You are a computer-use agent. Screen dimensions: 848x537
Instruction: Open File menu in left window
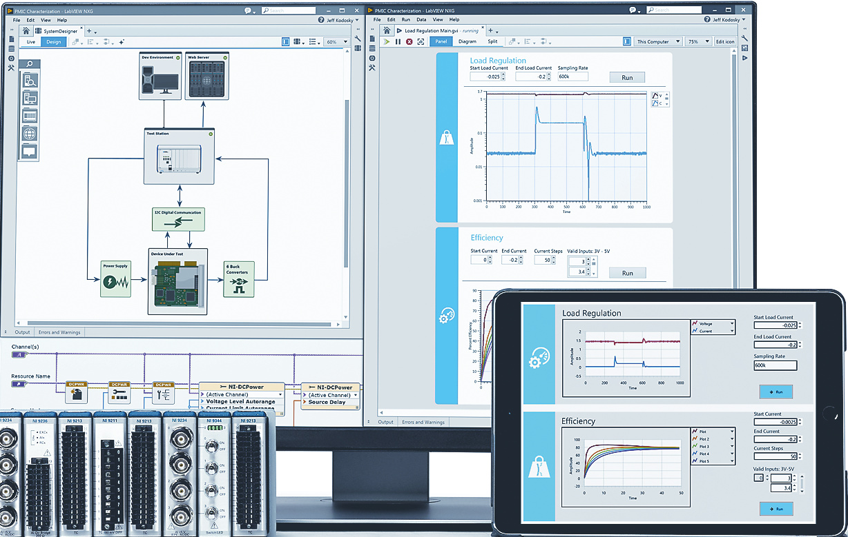click(x=17, y=20)
